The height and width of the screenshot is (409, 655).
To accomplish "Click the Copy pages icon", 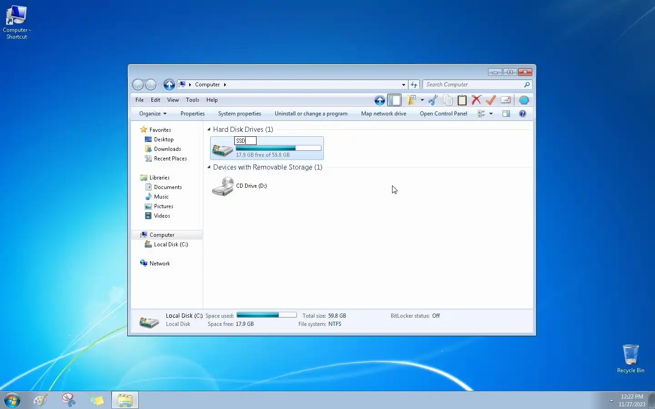I will 448,100.
